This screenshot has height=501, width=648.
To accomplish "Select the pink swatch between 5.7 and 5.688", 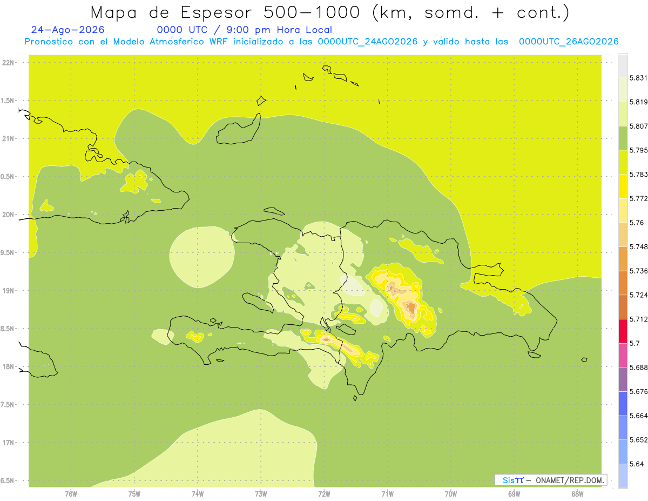I will pyautogui.click(x=622, y=355).
